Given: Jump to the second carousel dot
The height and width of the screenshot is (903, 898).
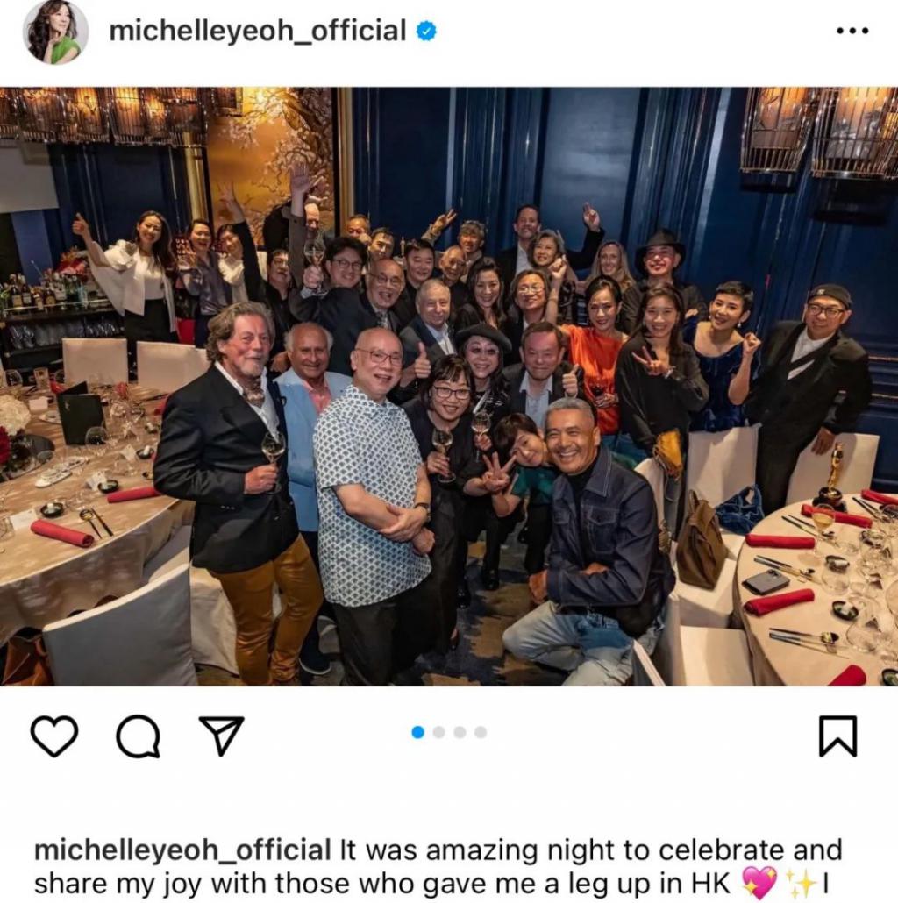Looking at the screenshot, I should coord(439,732).
